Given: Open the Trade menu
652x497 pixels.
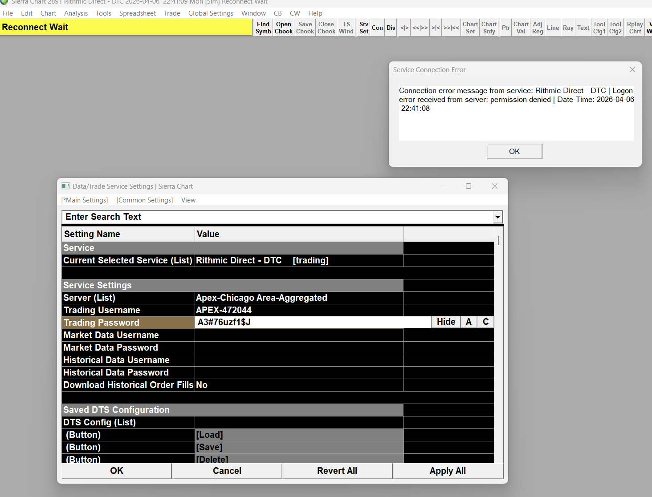Looking at the screenshot, I should (x=172, y=13).
